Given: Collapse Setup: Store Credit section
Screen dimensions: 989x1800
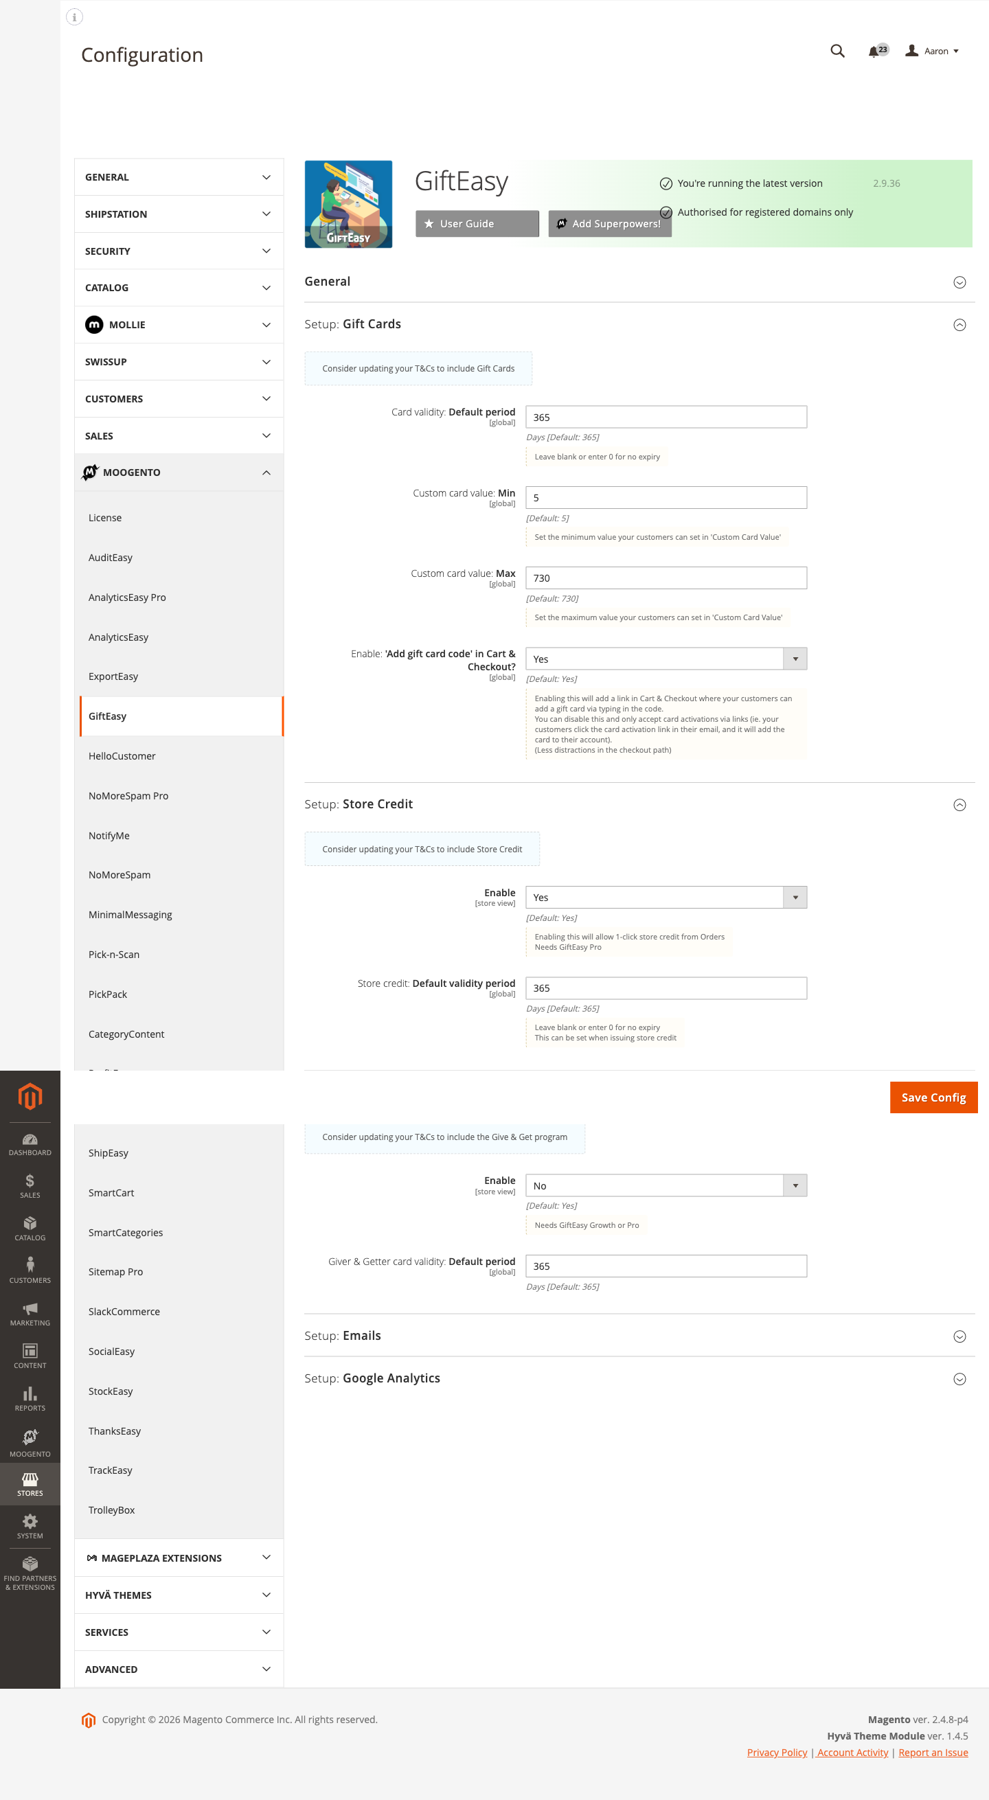Looking at the screenshot, I should (639, 804).
